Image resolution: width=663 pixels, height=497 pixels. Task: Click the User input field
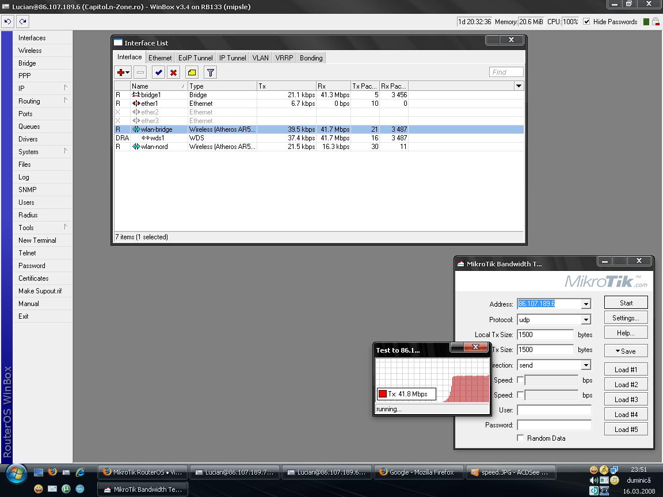(x=554, y=410)
